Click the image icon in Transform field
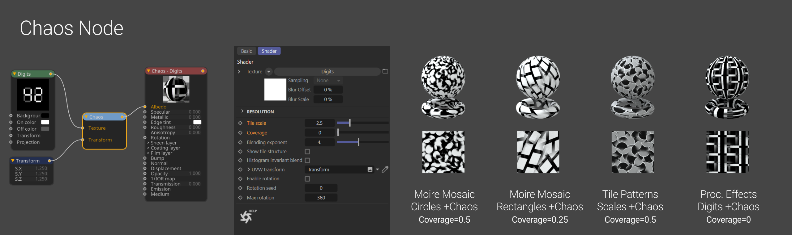 coord(370,170)
